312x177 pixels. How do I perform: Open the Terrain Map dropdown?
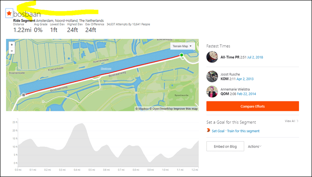[x=182, y=46]
